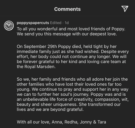Tap the 1d timestamp
The width and height of the screenshot is (135, 128).
67,23
